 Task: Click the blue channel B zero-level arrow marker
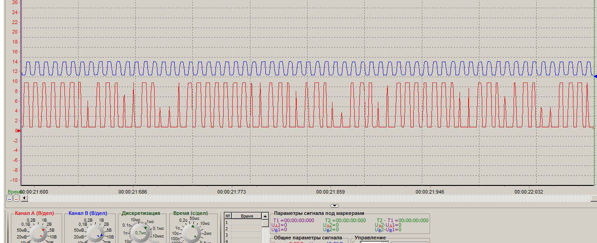595,76
